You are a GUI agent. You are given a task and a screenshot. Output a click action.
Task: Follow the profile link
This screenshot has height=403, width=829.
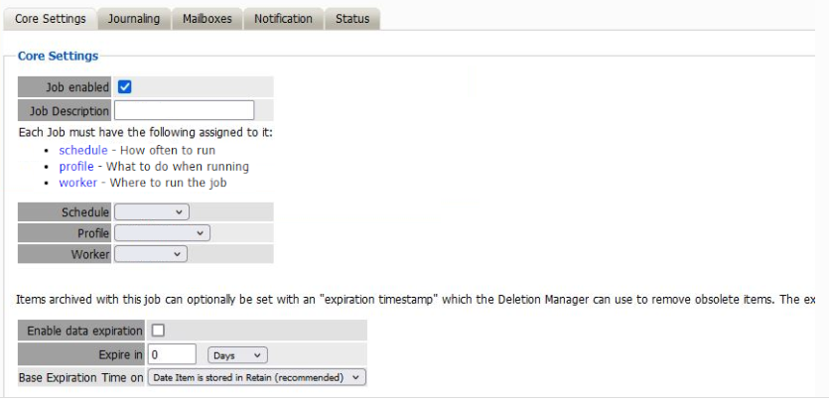click(75, 166)
